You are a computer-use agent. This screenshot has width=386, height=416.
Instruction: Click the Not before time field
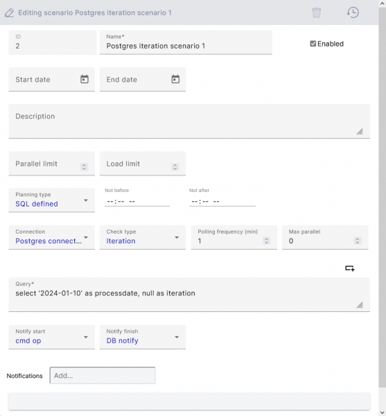[x=137, y=201]
